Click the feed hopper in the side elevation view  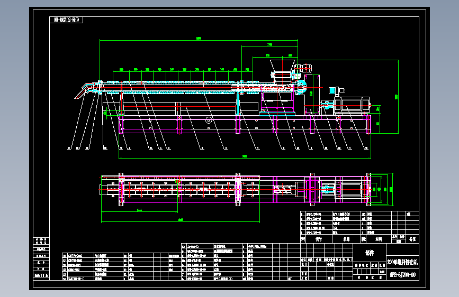[x=282, y=66]
